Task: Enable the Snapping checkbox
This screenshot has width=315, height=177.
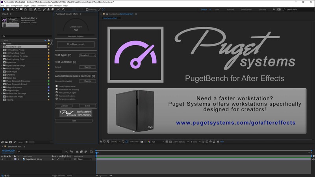Action: (x=87, y=9)
